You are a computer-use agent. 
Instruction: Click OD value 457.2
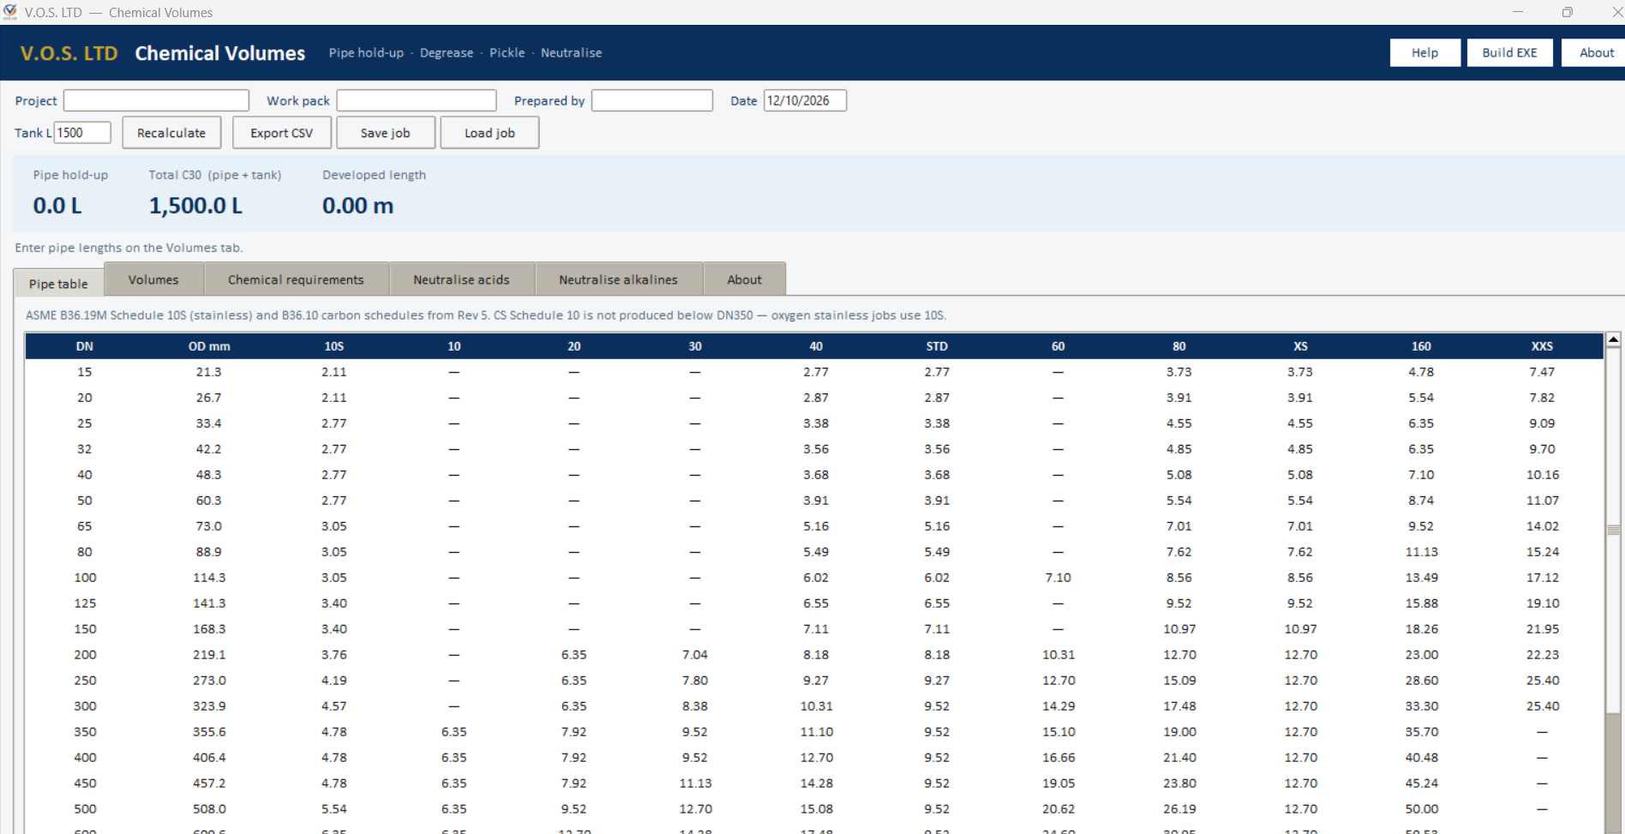pos(209,783)
